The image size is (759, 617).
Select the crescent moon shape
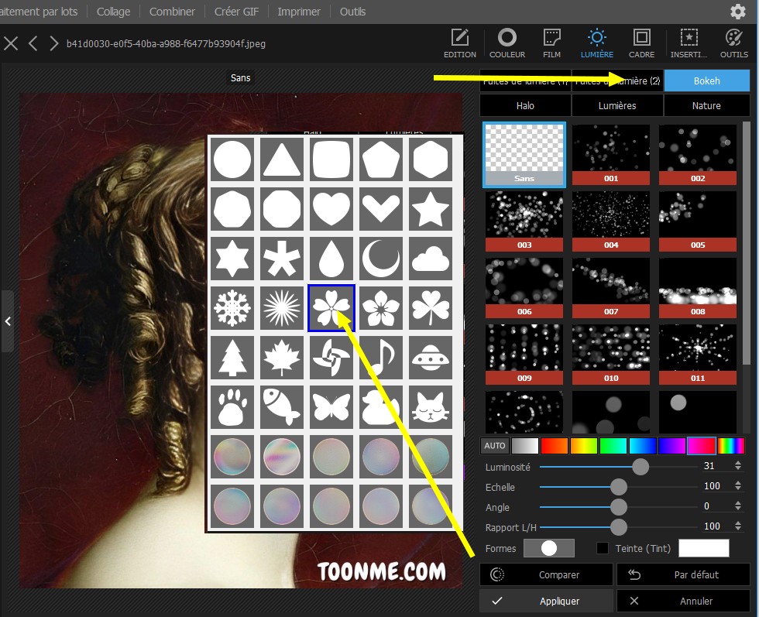381,259
